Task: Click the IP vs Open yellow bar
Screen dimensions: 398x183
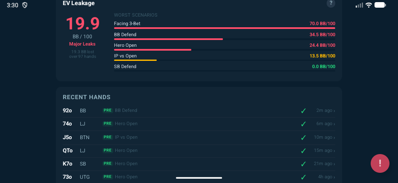Action: tap(135, 60)
